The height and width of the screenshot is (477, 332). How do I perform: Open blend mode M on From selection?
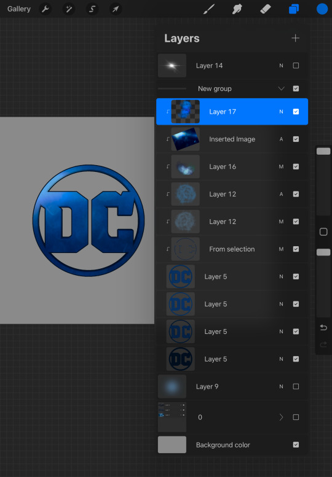click(x=281, y=249)
